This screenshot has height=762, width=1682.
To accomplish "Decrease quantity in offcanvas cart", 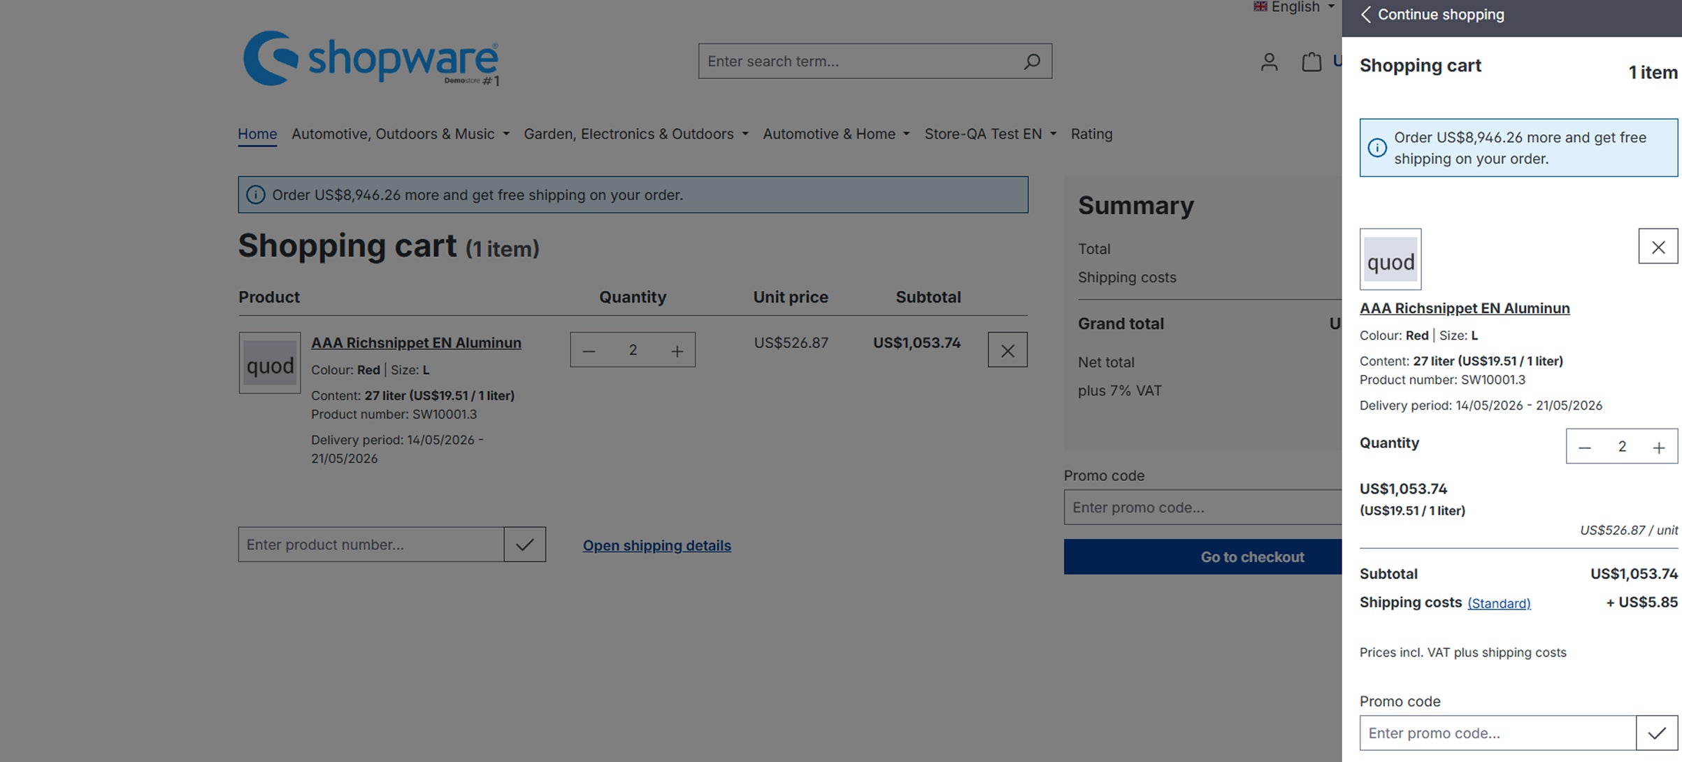I will (1585, 447).
